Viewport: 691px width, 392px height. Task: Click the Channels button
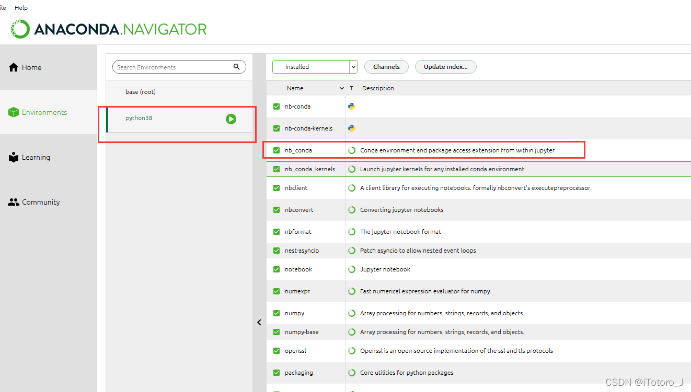pyautogui.click(x=386, y=67)
